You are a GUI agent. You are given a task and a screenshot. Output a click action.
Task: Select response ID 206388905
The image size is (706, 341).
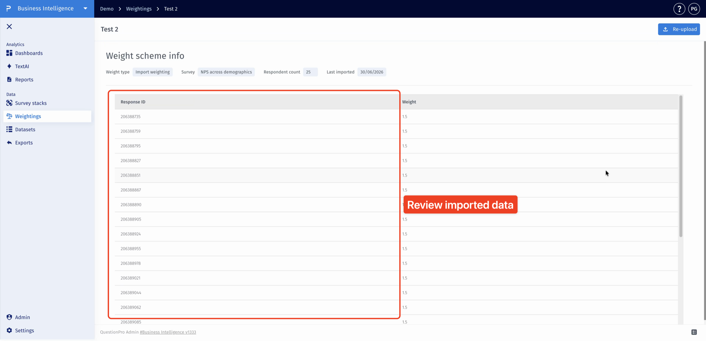pyautogui.click(x=131, y=220)
